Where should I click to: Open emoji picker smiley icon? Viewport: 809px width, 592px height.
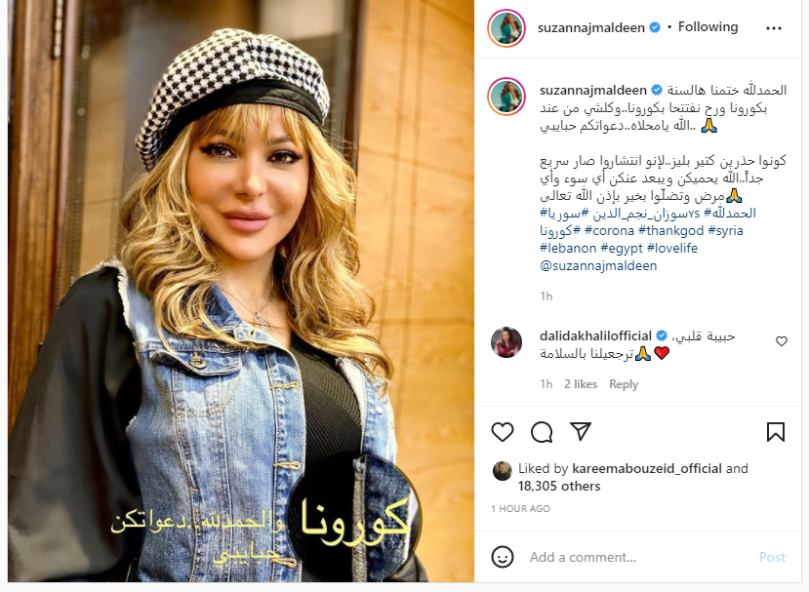[x=503, y=557]
